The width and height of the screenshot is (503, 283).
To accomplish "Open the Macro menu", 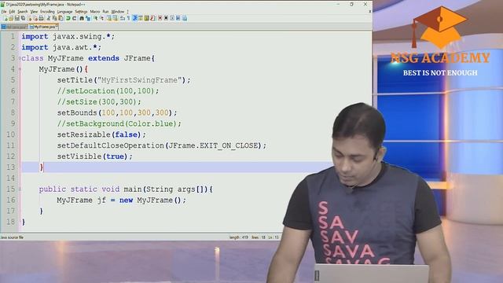I will tap(95, 12).
